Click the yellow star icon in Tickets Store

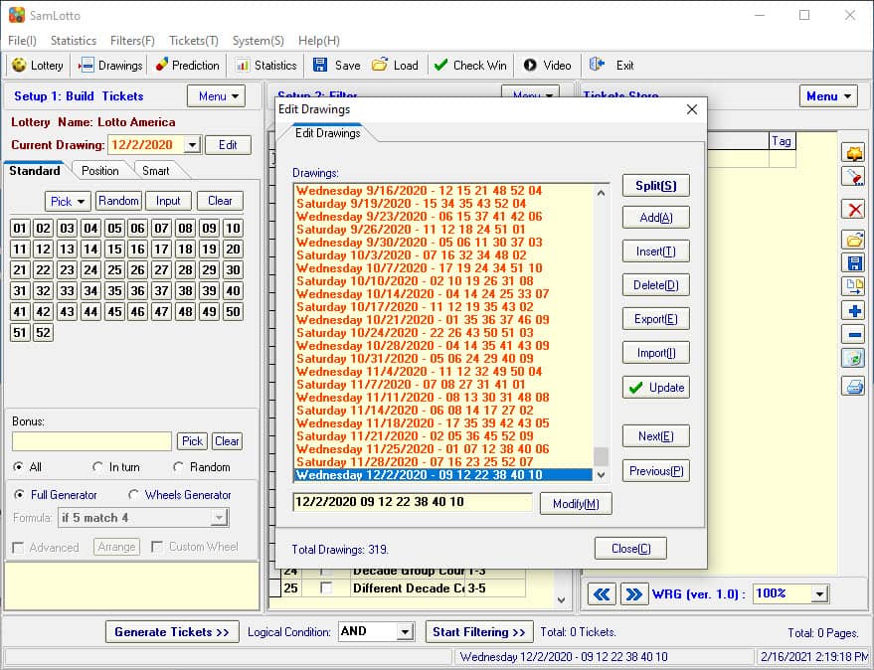854,153
